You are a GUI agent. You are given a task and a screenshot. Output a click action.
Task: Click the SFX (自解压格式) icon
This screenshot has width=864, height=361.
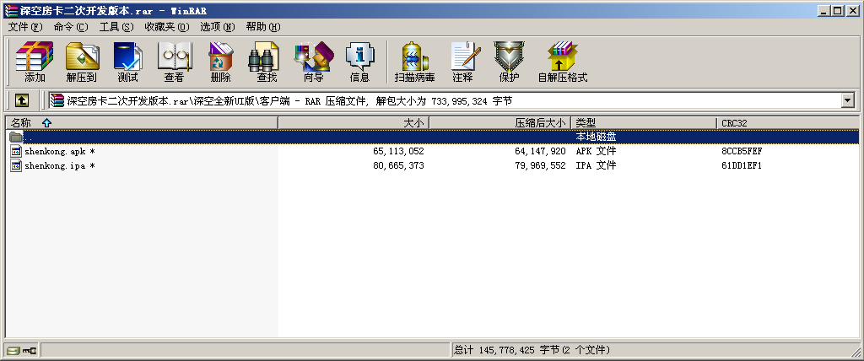point(562,62)
